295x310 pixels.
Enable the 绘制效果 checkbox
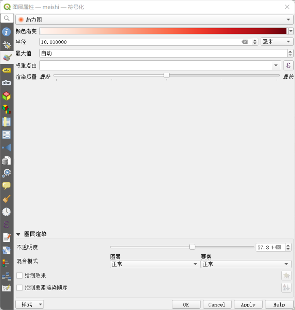coord(19,276)
